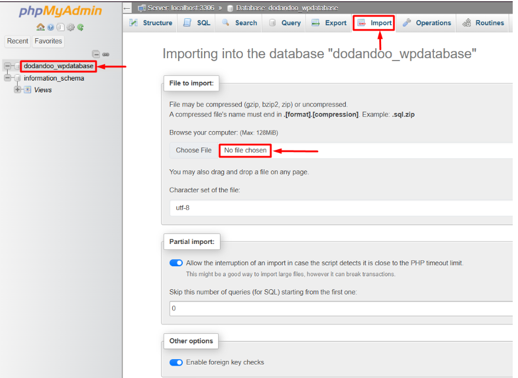The width and height of the screenshot is (518, 378).
Task: Click the Choose File button
Action: click(193, 150)
